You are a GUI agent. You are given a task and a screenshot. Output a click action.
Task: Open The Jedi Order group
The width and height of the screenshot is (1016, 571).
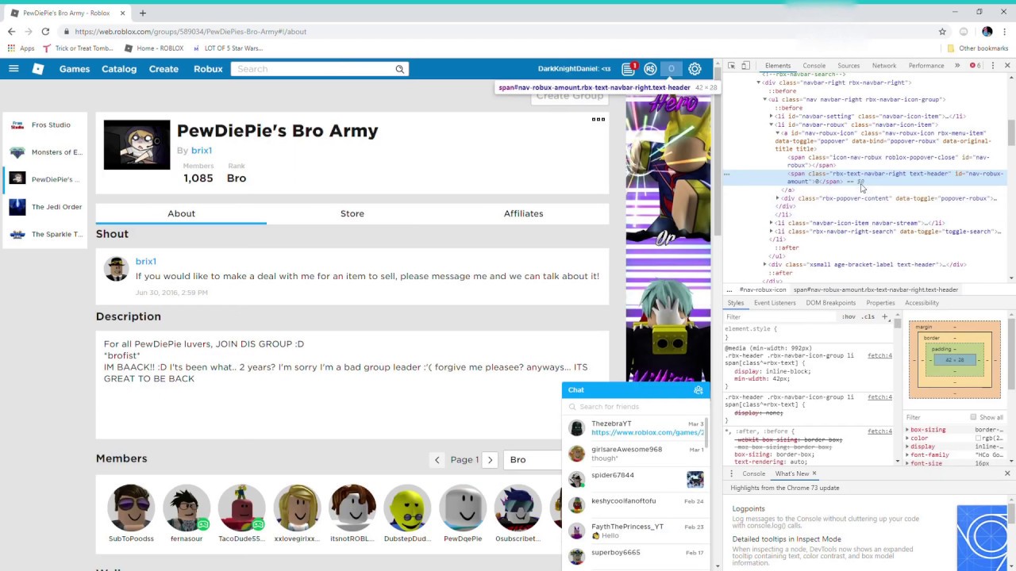tap(44, 207)
